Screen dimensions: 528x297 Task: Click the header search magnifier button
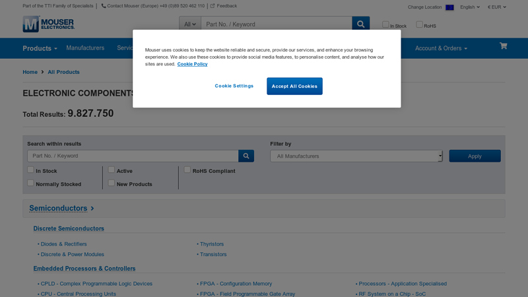pos(360,24)
